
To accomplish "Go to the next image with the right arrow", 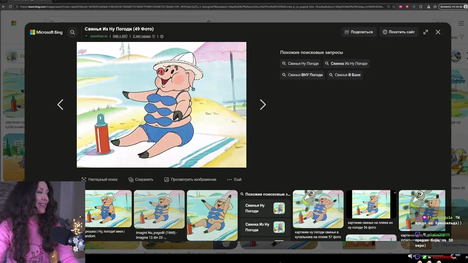I will 263,104.
